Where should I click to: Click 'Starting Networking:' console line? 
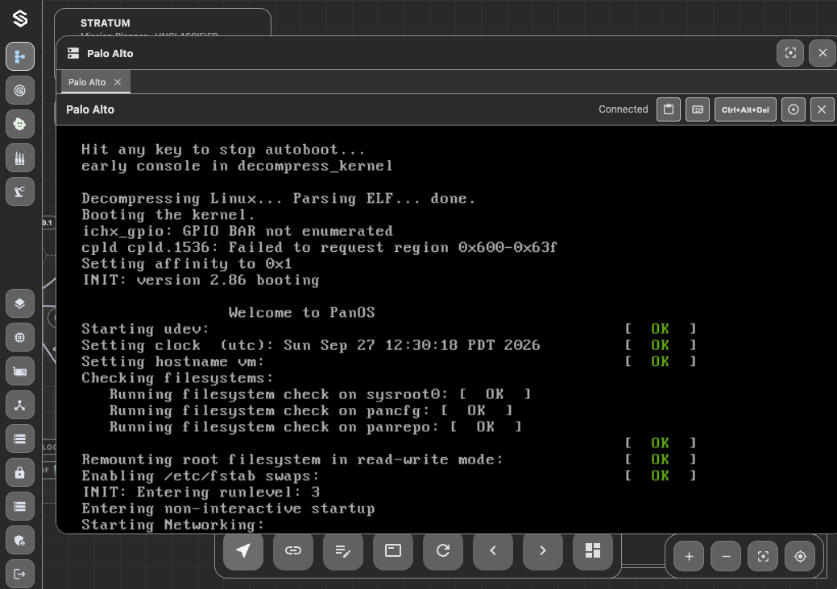tap(172, 525)
